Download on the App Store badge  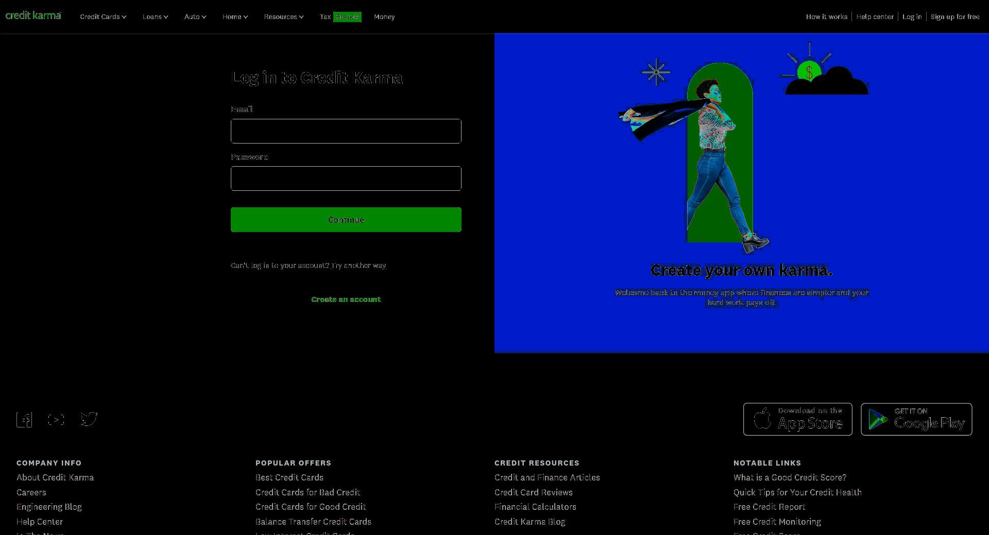point(798,419)
